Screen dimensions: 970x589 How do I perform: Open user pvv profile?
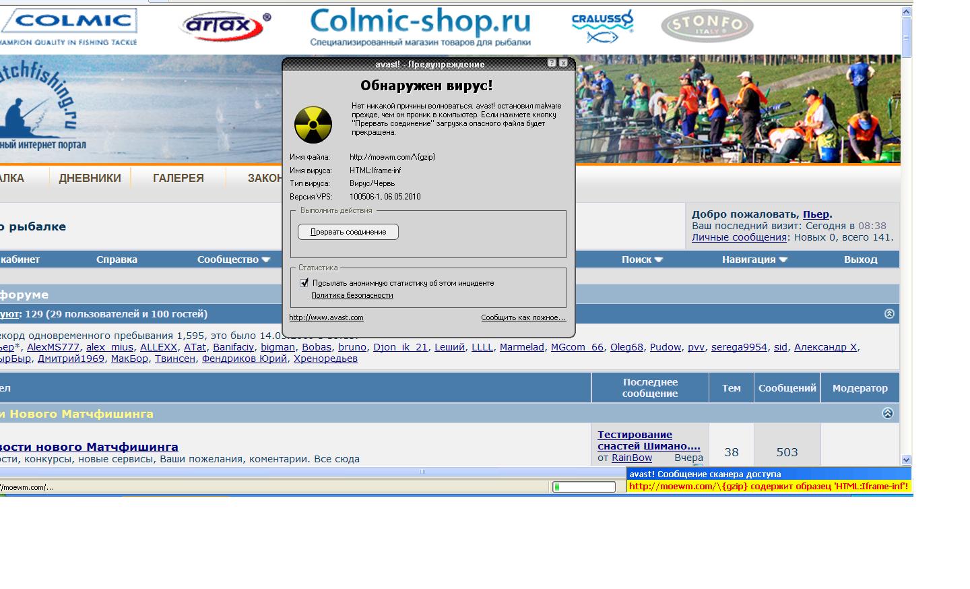(x=696, y=347)
